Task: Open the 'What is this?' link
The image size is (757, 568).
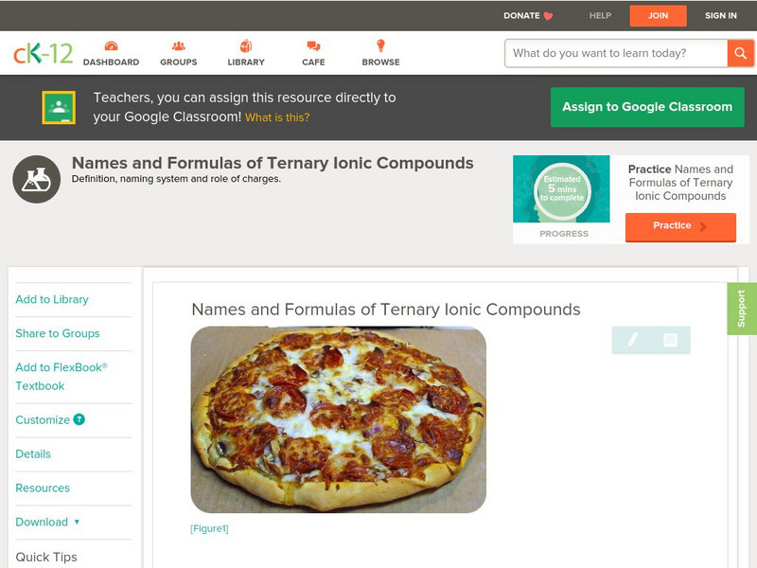Action: pos(277,117)
